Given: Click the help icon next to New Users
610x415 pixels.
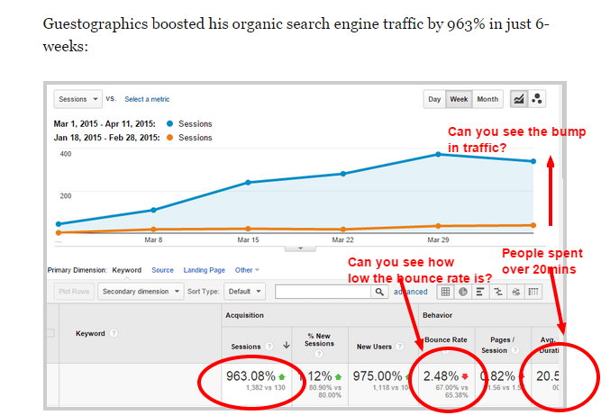Looking at the screenshot, I should [x=399, y=347].
